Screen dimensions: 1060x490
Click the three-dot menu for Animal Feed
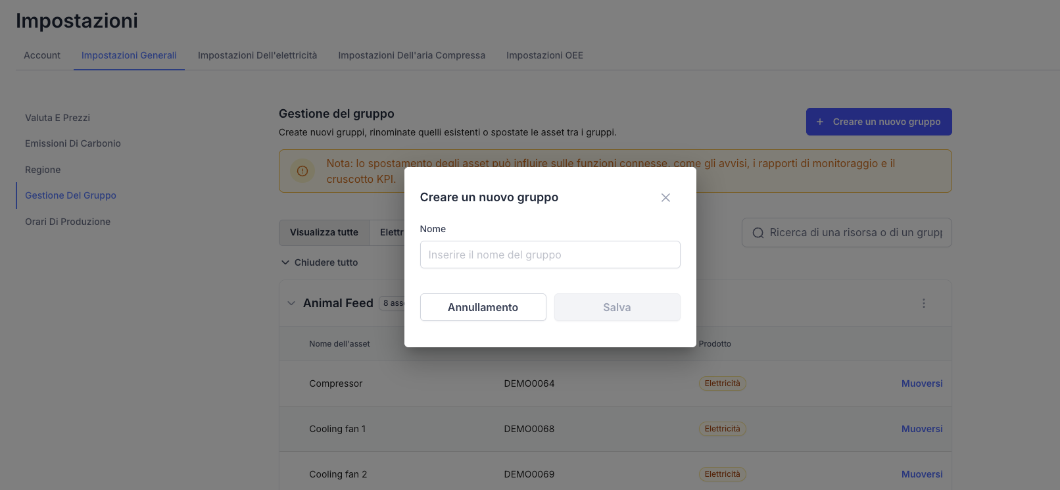tap(923, 303)
